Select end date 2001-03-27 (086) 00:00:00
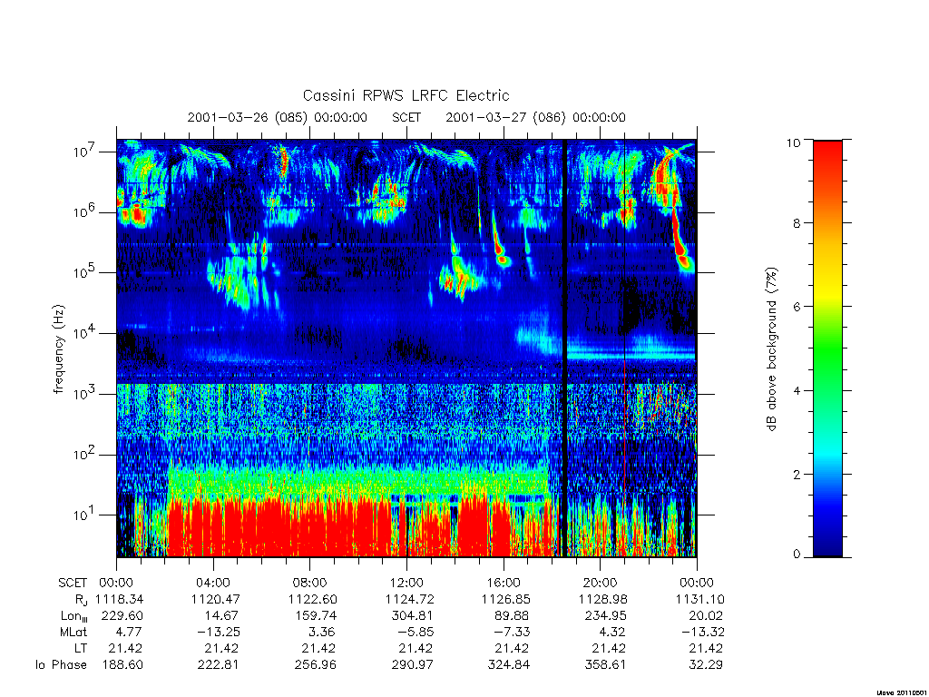Screen dimensions: 929x697 pyautogui.click(x=535, y=117)
